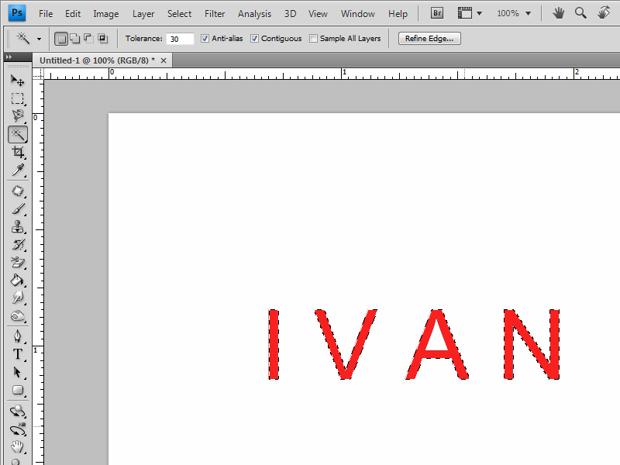Enable Sample All Layers
Screen dimensions: 620x465
tap(313, 39)
